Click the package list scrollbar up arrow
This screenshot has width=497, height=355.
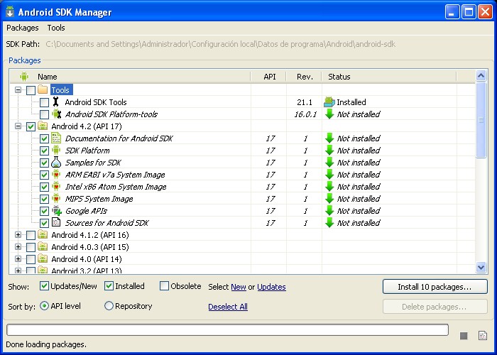[x=481, y=75]
